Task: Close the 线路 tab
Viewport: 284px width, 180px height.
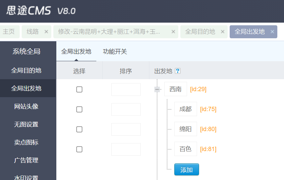Action: [46, 32]
